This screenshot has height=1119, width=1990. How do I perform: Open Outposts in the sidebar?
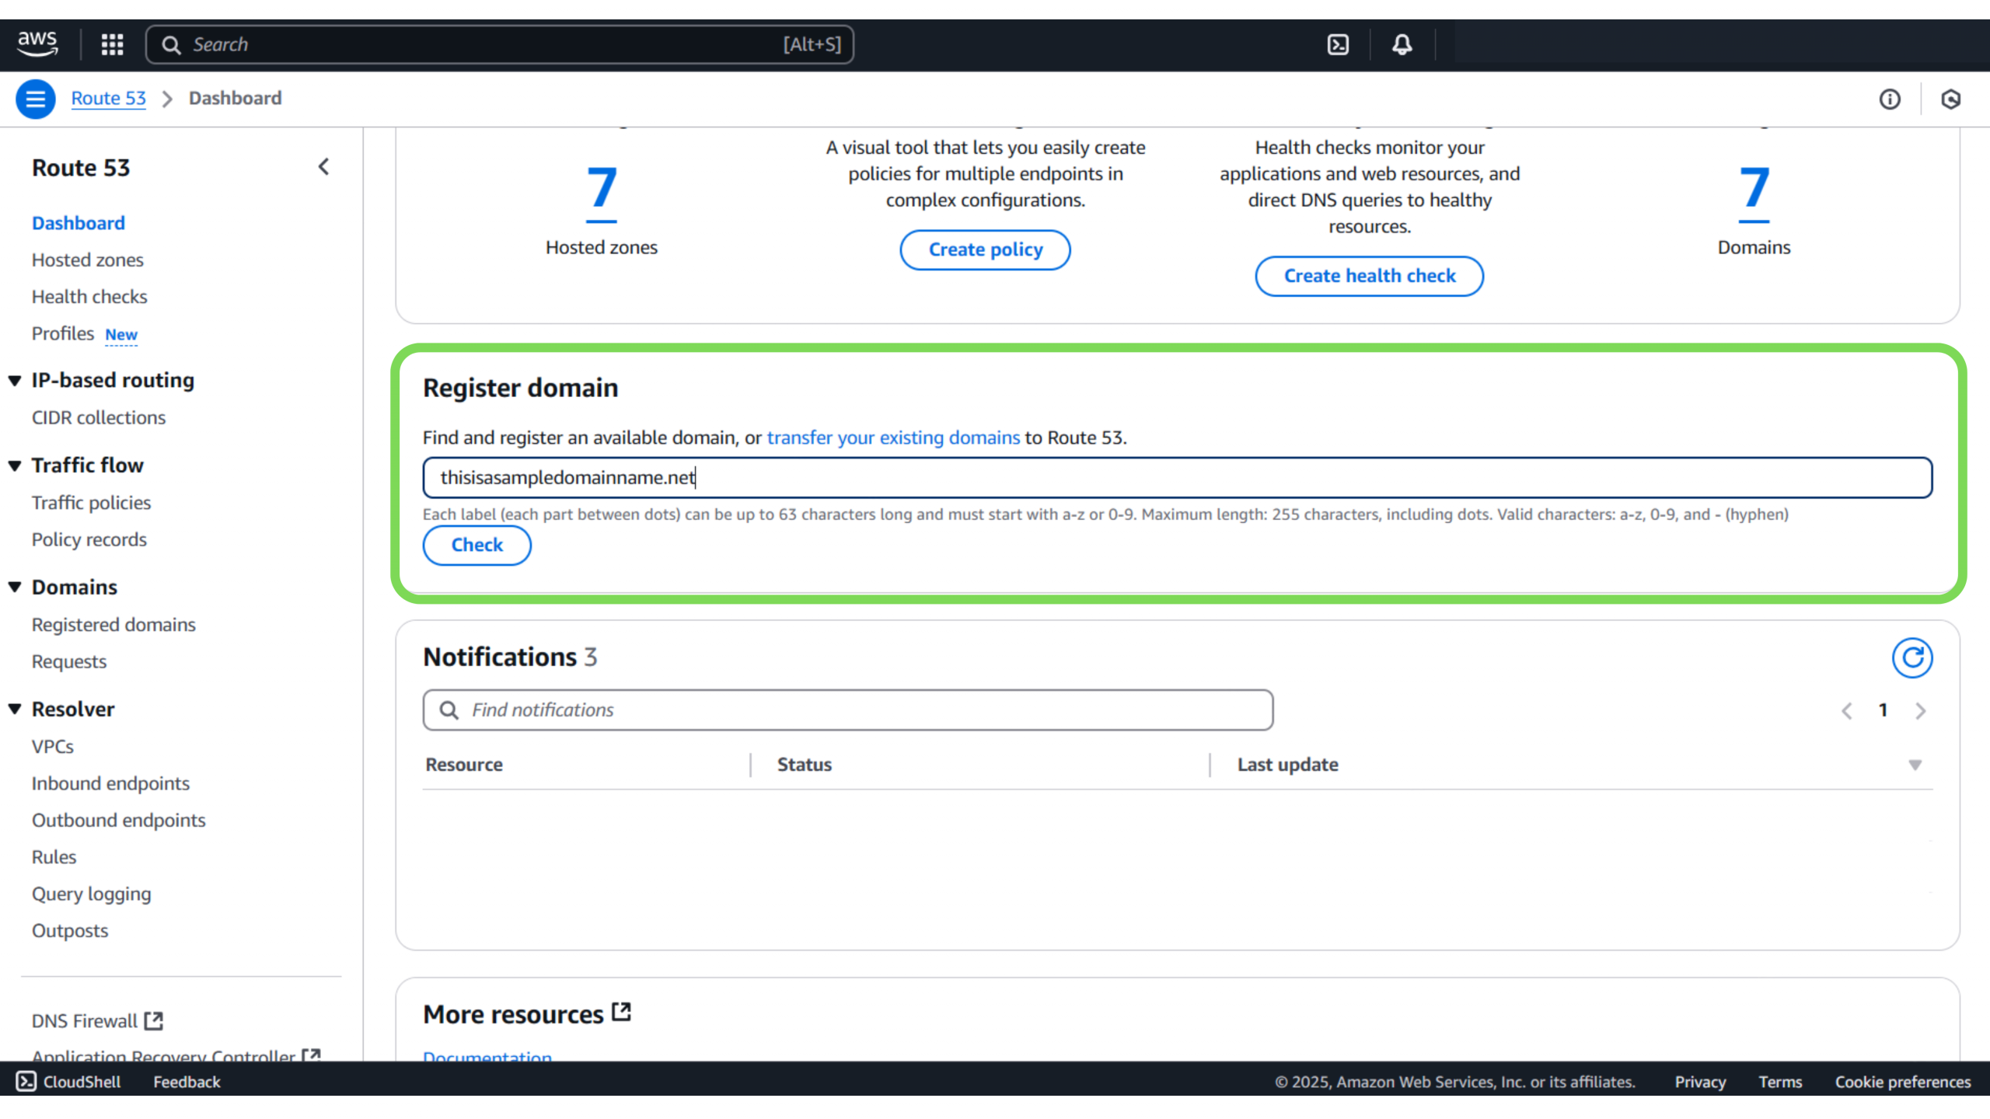coord(70,930)
